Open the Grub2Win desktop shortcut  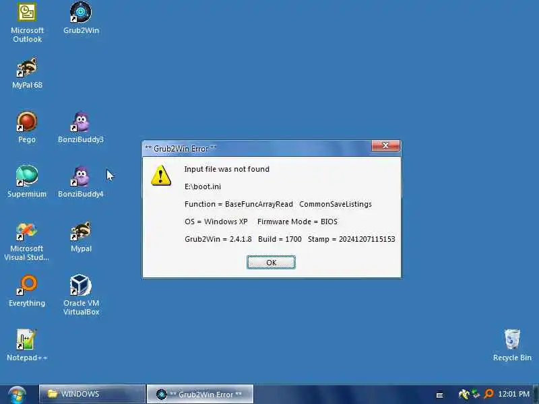[x=81, y=18]
